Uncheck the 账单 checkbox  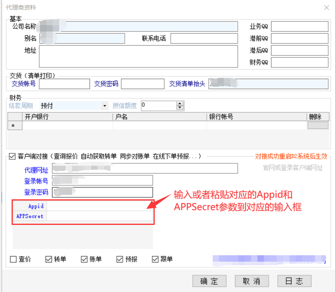(84, 259)
